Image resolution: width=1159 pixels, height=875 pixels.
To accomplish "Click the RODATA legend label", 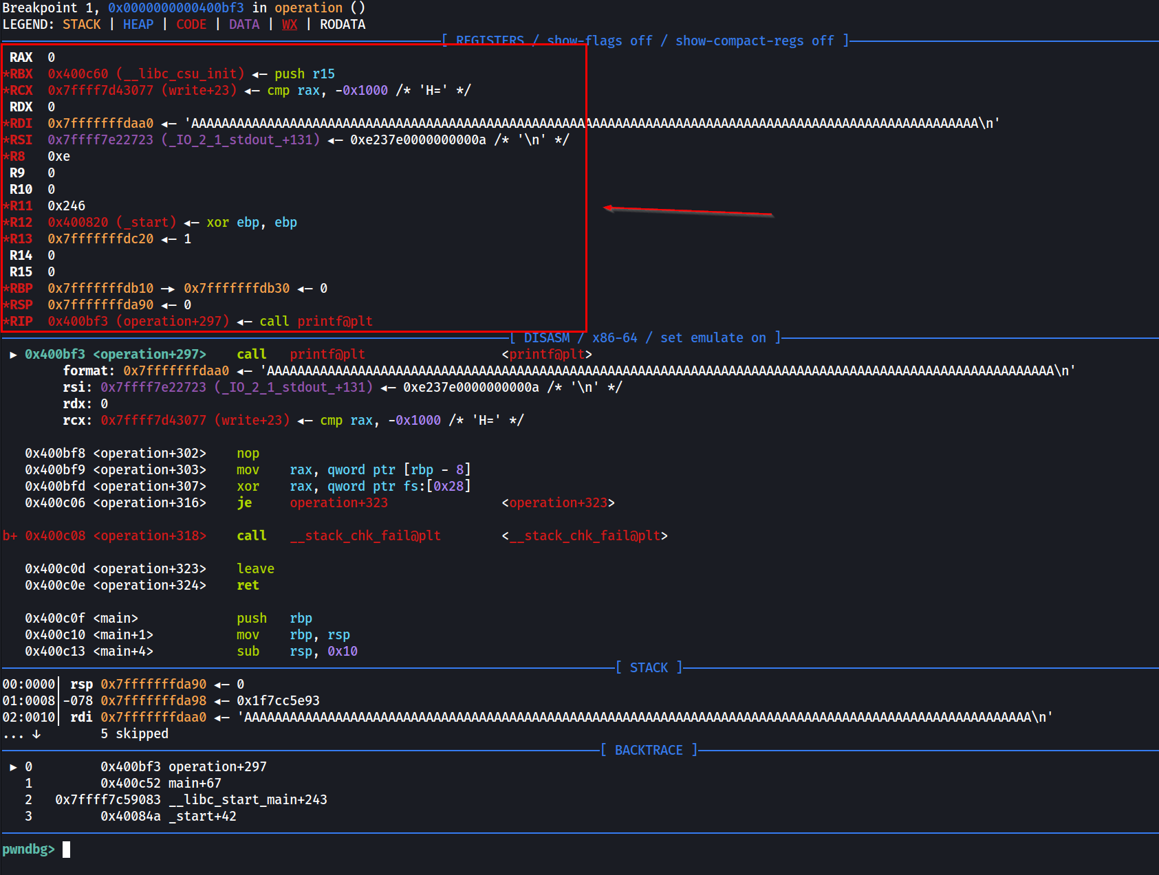I will tap(343, 25).
